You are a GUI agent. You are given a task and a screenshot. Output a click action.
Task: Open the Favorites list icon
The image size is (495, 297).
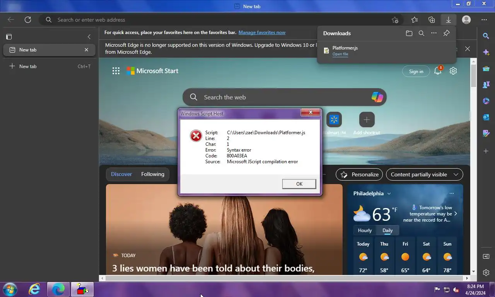coord(415,20)
